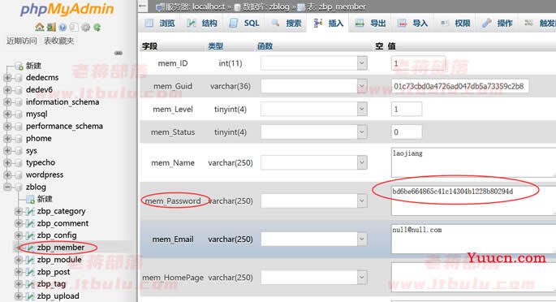The image size is (556, 302).
Task: Reload navigation panel green arrow icon
Action: (97, 28)
